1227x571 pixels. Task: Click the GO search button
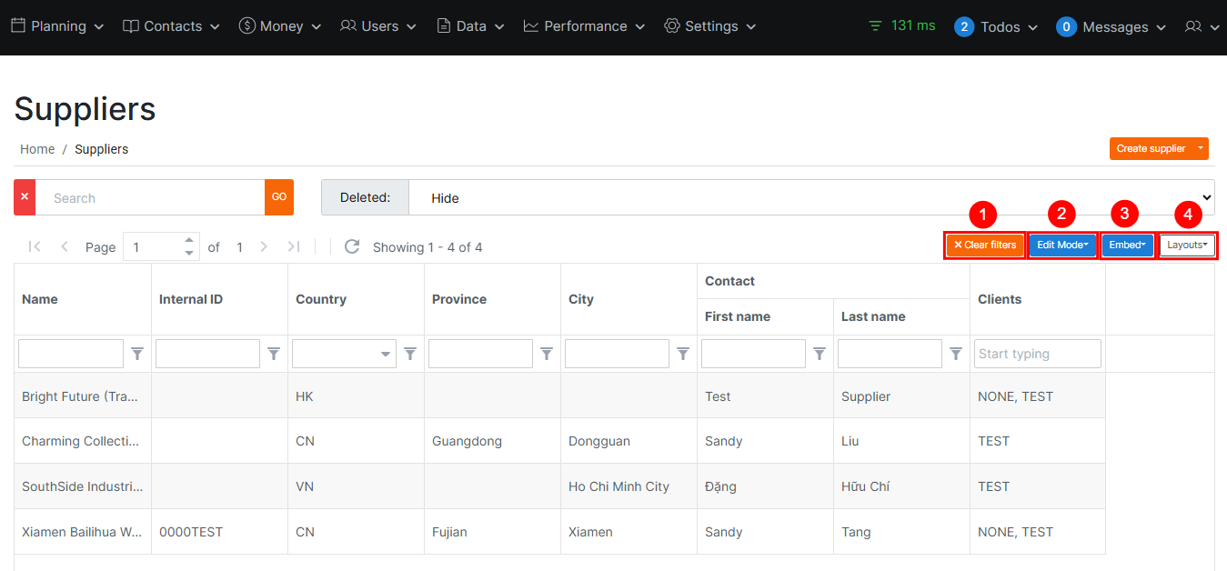(279, 197)
